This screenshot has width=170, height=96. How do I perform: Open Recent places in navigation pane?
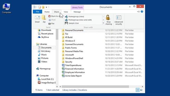click(x=45, y=34)
